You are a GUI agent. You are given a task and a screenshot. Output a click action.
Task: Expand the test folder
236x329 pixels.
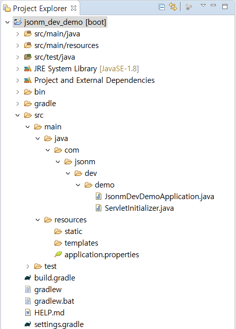tap(28, 266)
